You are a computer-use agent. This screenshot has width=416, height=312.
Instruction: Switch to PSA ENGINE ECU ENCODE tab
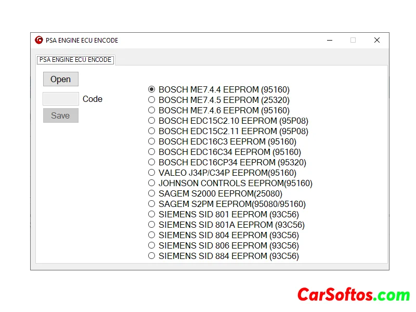pos(75,60)
